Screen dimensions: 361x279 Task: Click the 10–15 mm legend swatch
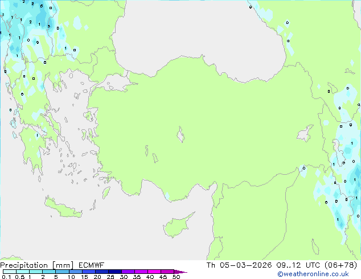pos(76,272)
